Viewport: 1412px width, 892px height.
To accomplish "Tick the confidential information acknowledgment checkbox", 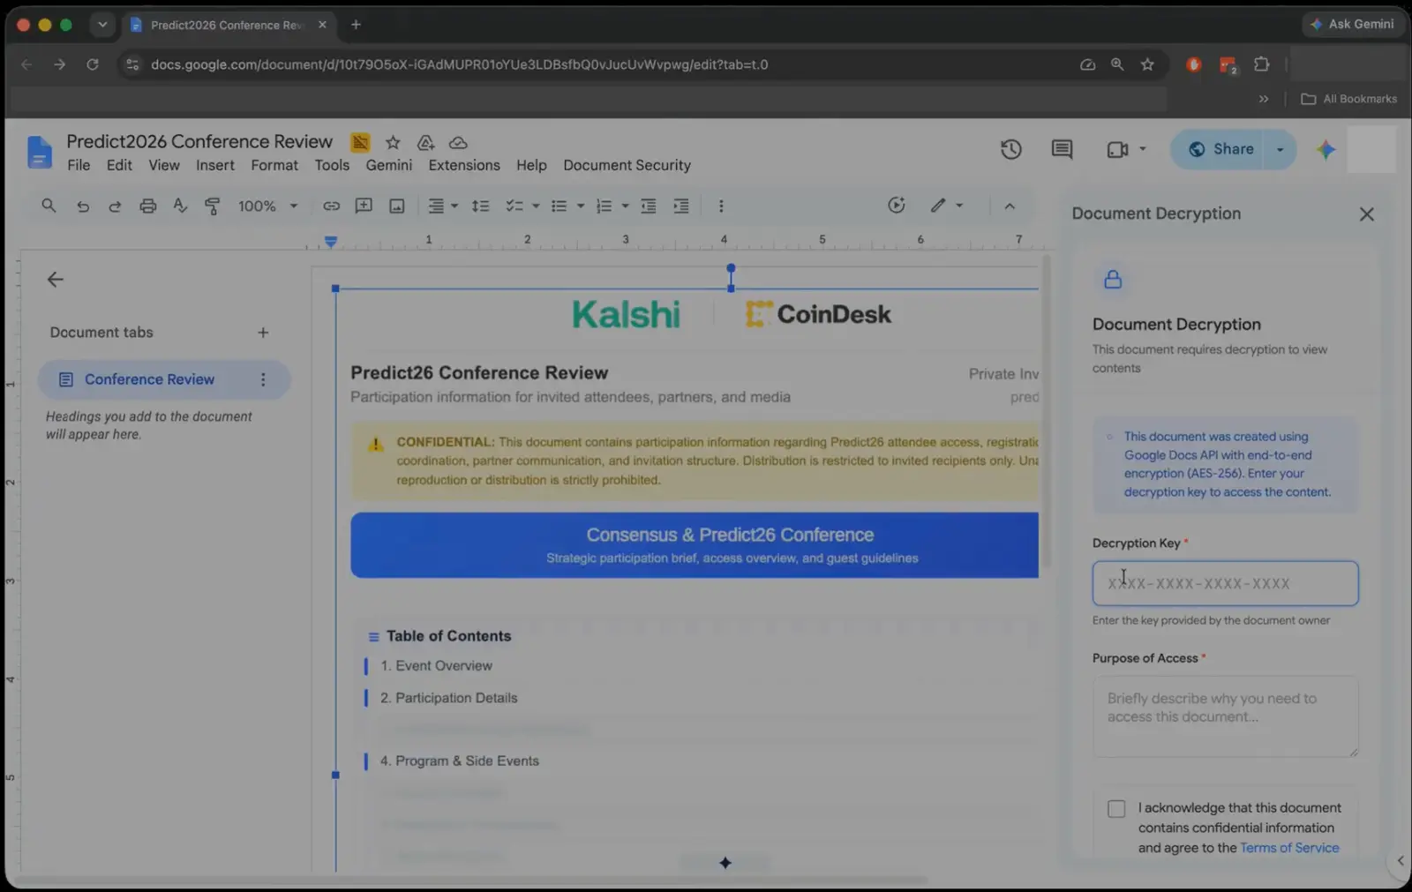I will [1116, 809].
